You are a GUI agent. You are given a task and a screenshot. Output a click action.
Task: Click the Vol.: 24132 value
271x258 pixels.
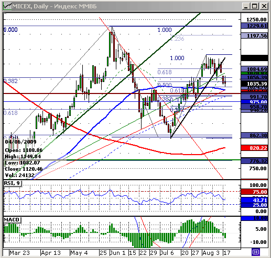[x=19, y=175]
